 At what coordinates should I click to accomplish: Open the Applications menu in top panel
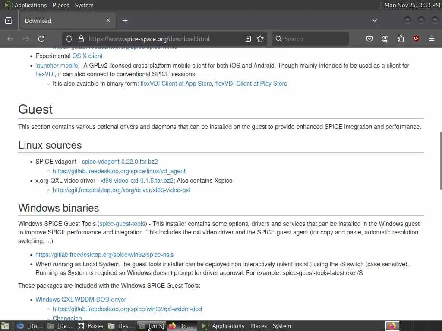31,5
